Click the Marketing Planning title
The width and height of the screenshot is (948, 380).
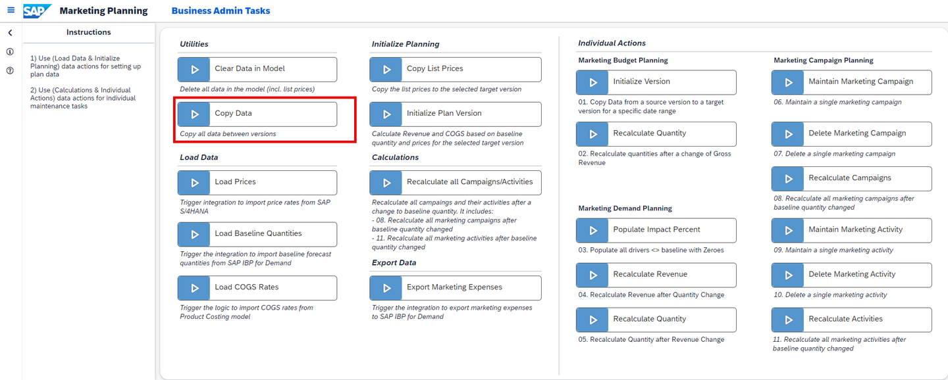point(103,11)
